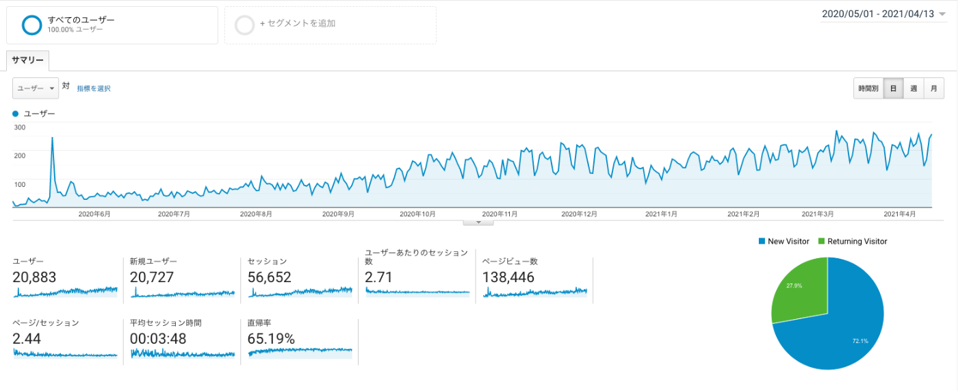Click the すべてのユーザー segment circle icon
The height and width of the screenshot is (391, 958).
(32, 25)
